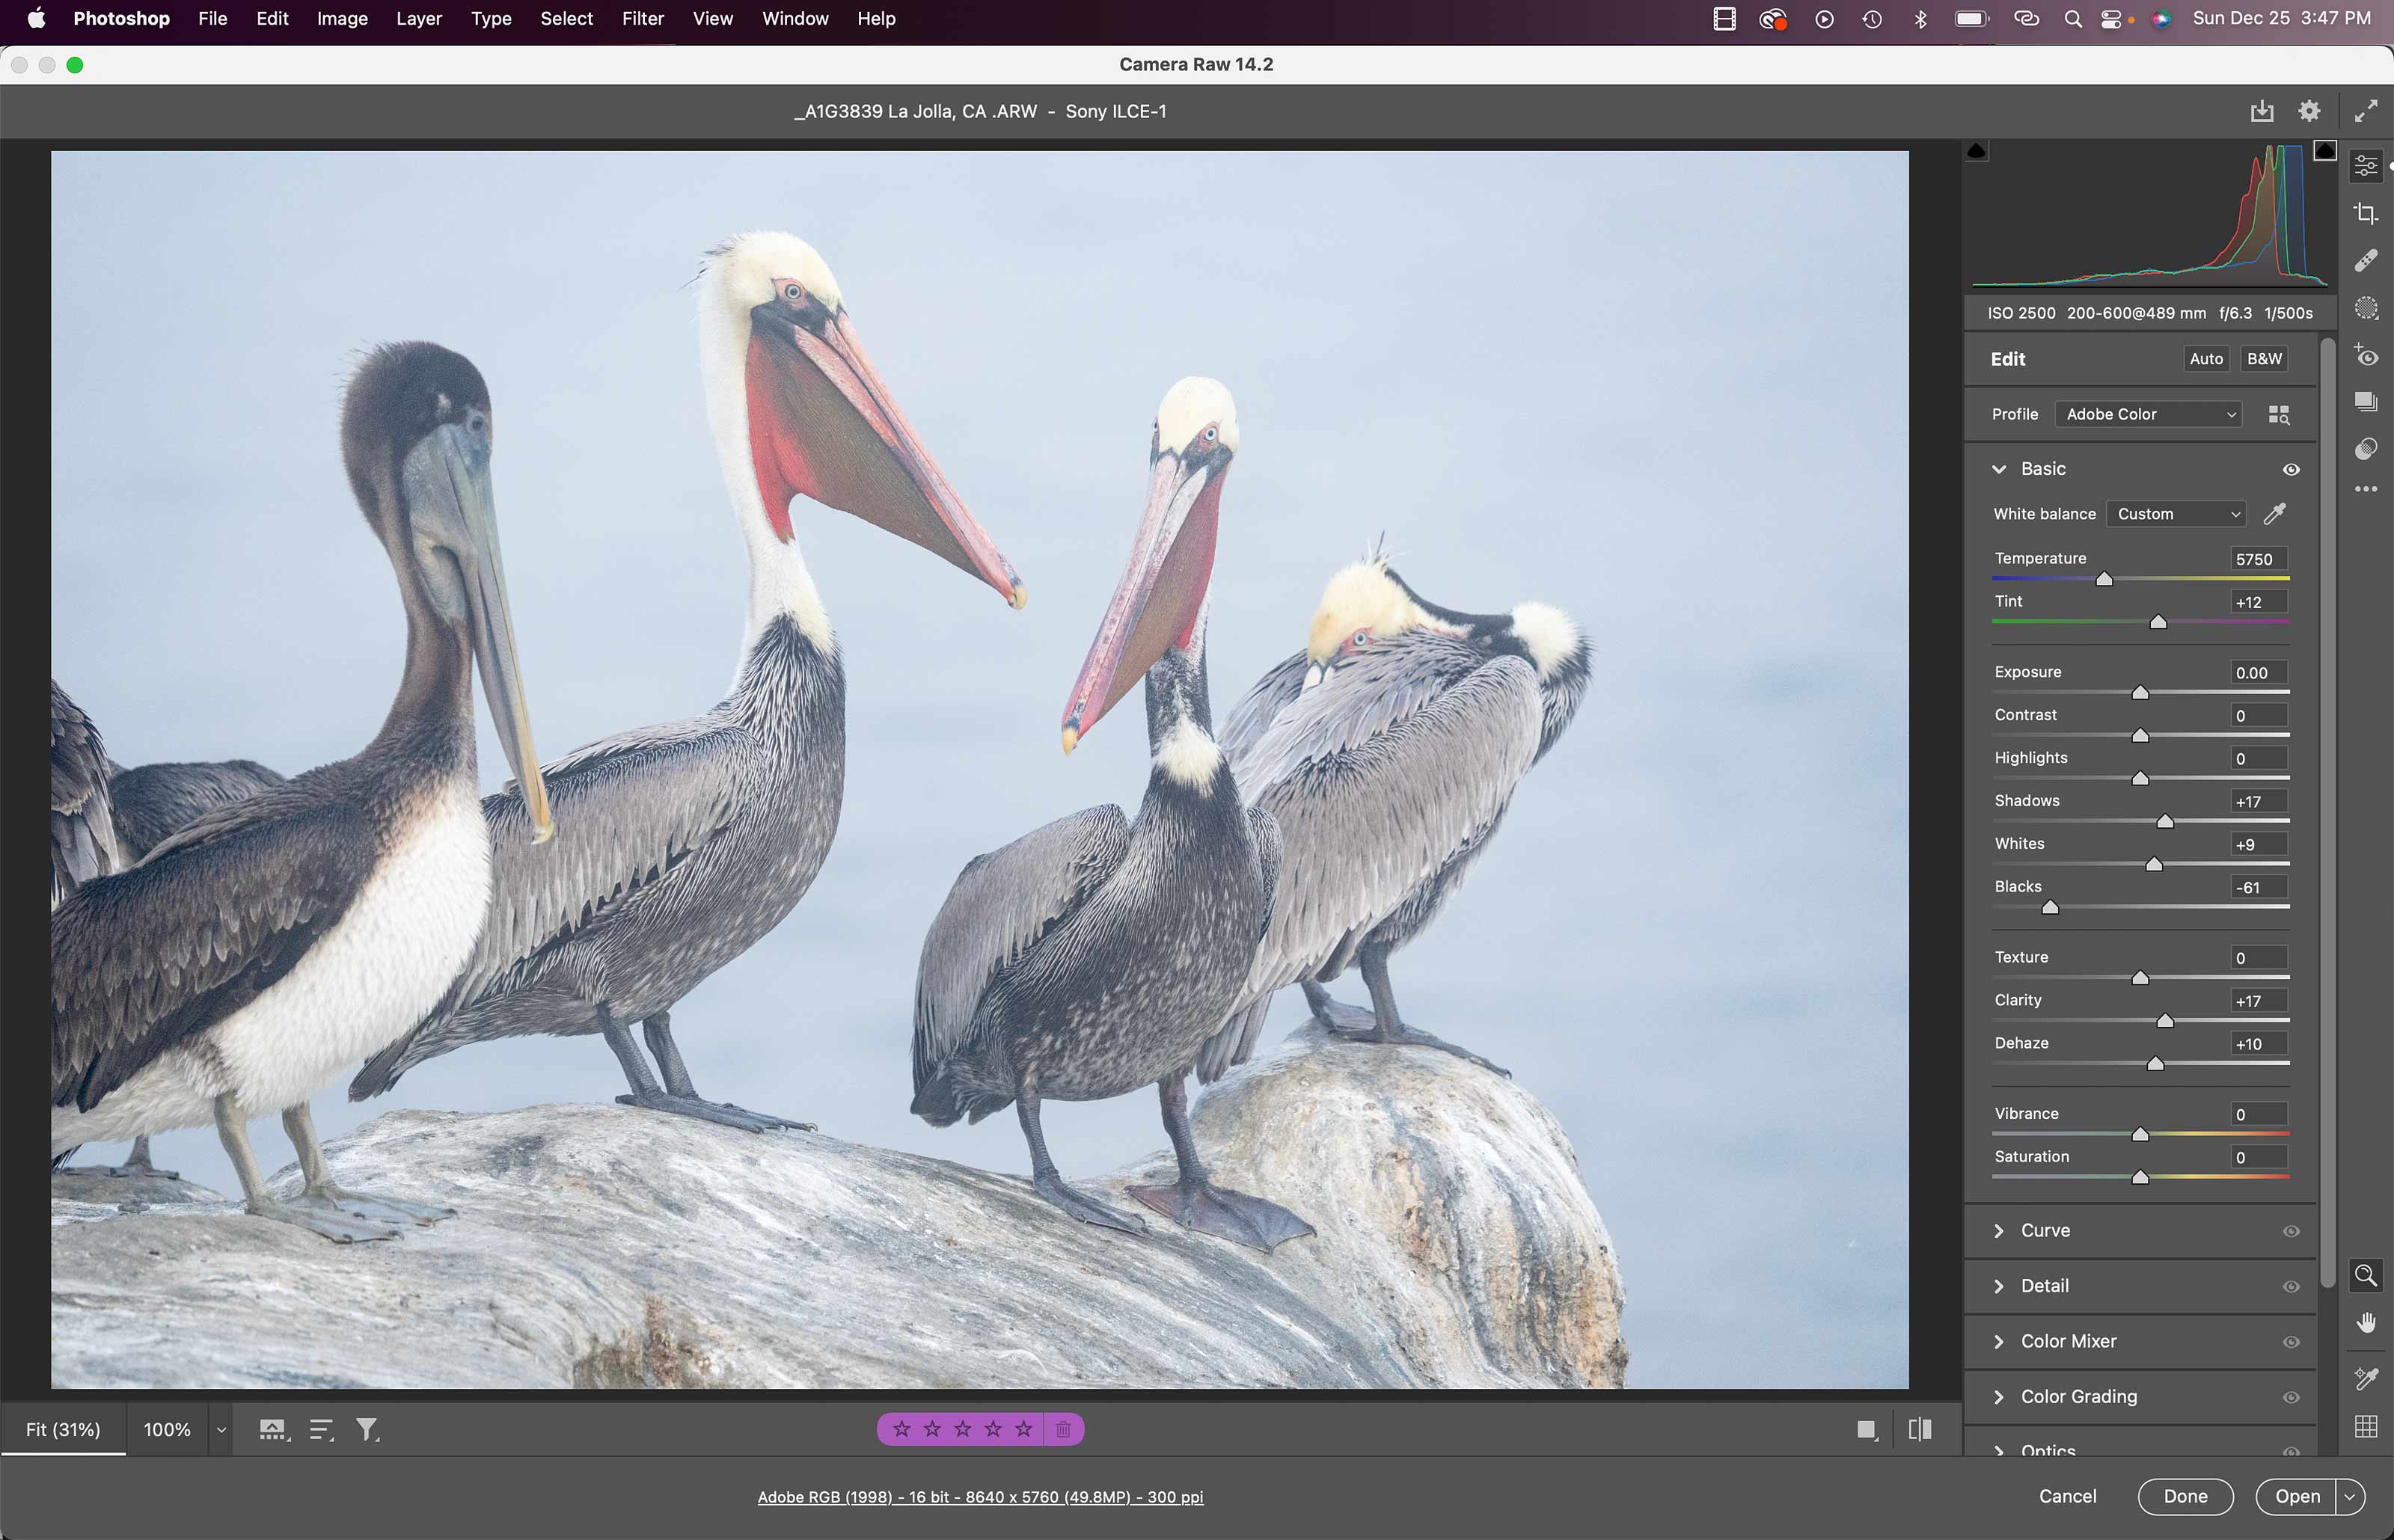Open the Window menu

pos(795,18)
